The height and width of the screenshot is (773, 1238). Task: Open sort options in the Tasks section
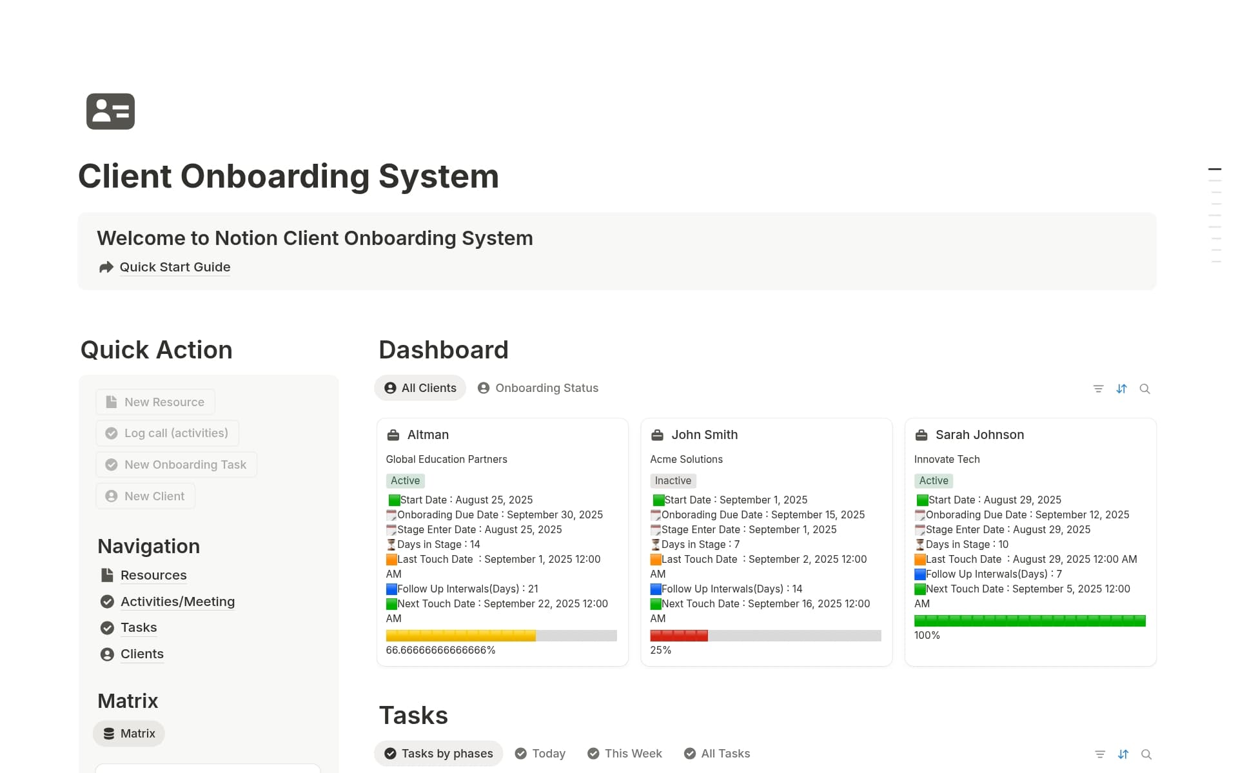pos(1124,754)
